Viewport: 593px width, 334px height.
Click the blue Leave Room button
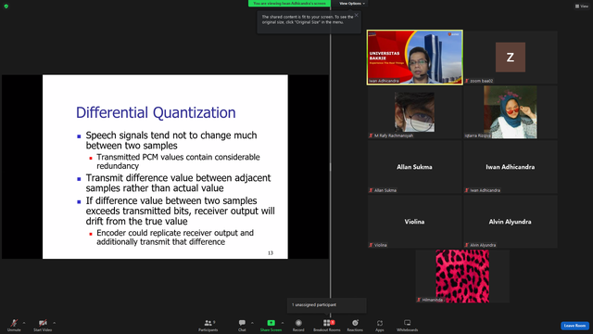click(574, 326)
